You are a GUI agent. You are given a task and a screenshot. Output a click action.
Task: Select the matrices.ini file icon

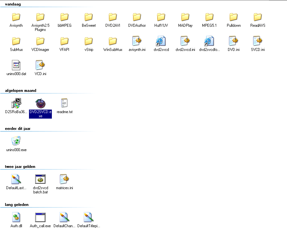click(64, 179)
